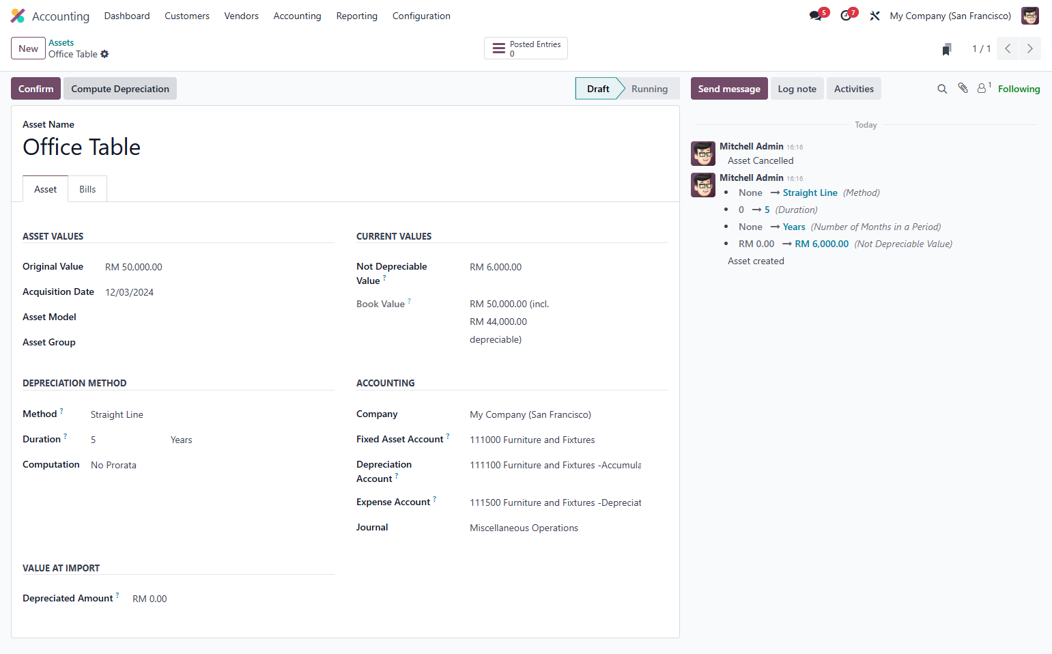Open My Company (San Francisco) switcher

tap(950, 16)
